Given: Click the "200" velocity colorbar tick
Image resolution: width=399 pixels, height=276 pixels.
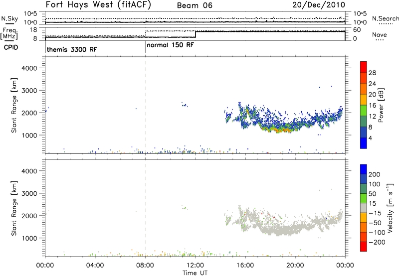Looking at the screenshot, I should (x=375, y=174).
